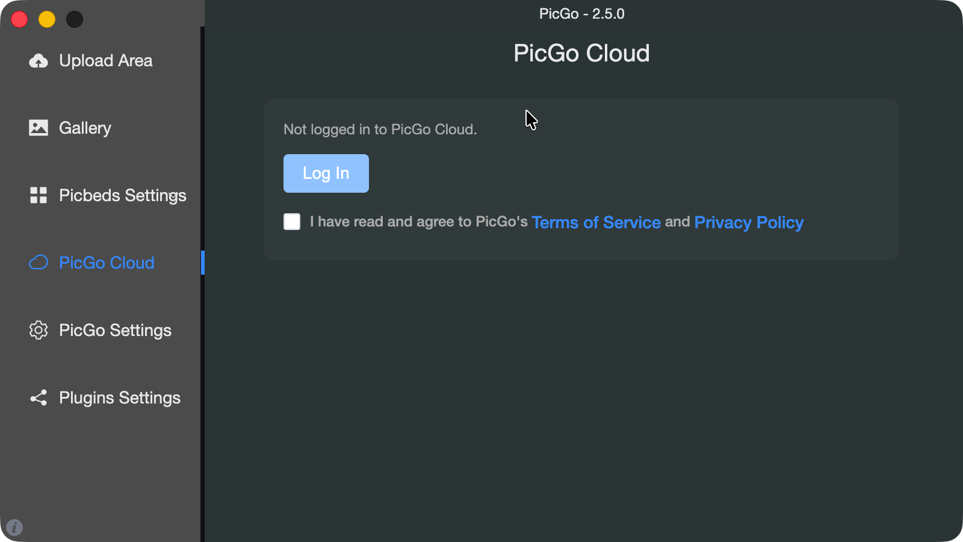Select PicGo Settings in the sidebar
Screen dimensions: 963x542
click(x=115, y=330)
